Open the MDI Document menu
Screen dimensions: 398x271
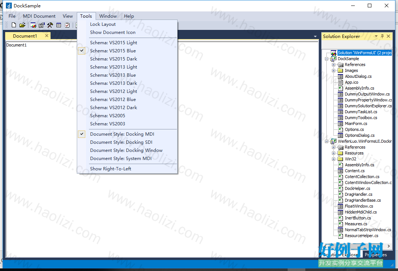[x=39, y=16]
